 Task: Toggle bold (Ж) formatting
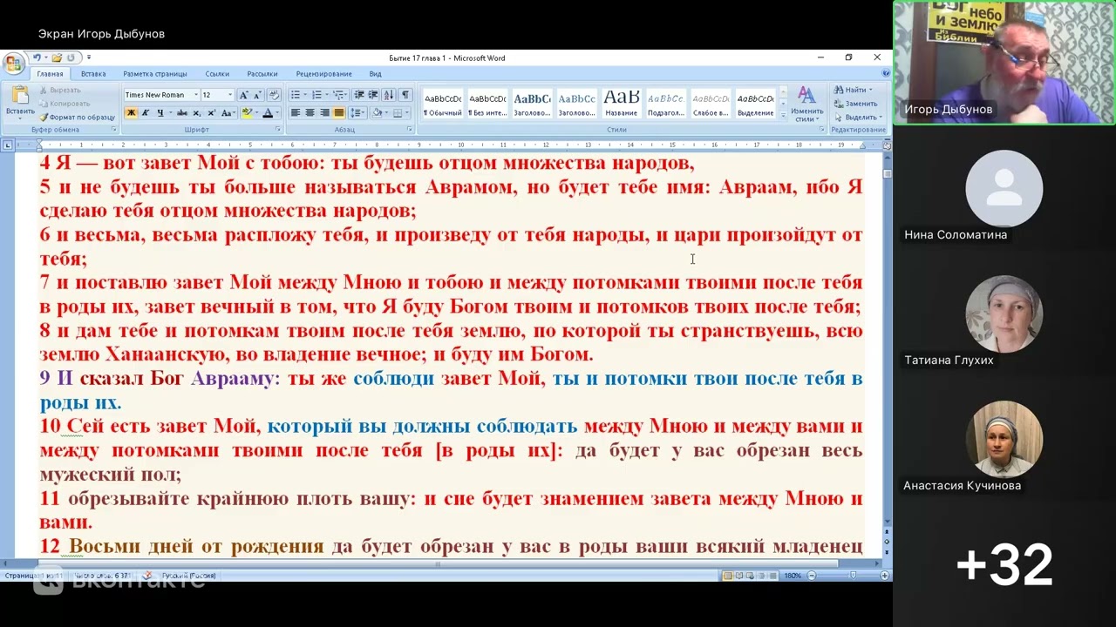(131, 113)
